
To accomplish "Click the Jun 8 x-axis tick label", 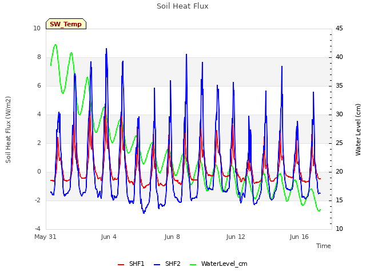I will [x=172, y=237].
